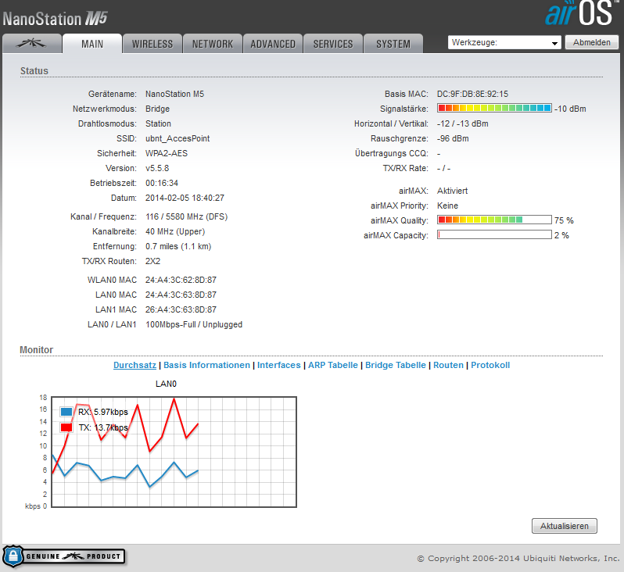Image resolution: width=624 pixels, height=572 pixels.
Task: Click the Rauschgrenze value -96 dBm
Action: 453,138
